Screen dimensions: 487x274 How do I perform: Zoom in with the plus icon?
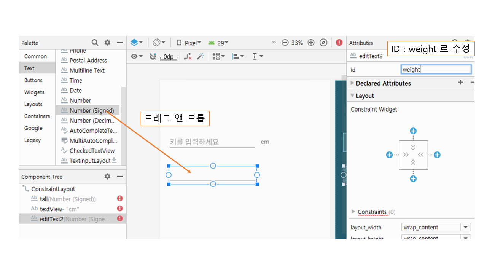(x=311, y=43)
